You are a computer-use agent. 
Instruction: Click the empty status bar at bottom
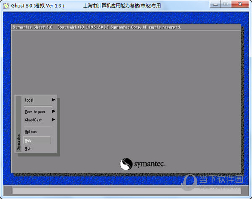click(126, 191)
